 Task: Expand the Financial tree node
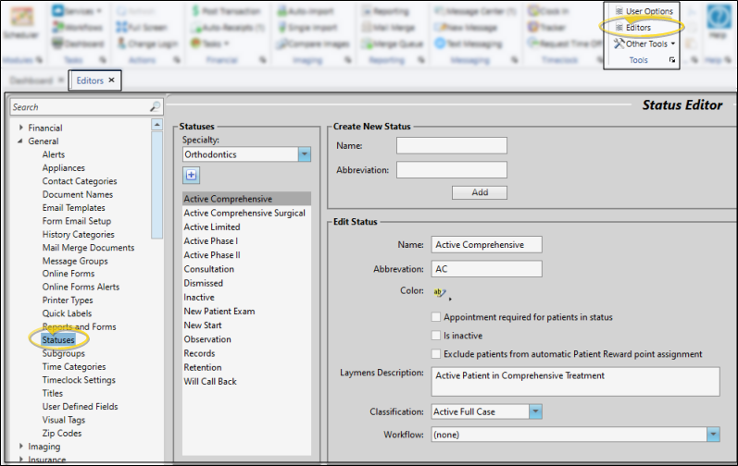click(x=20, y=129)
